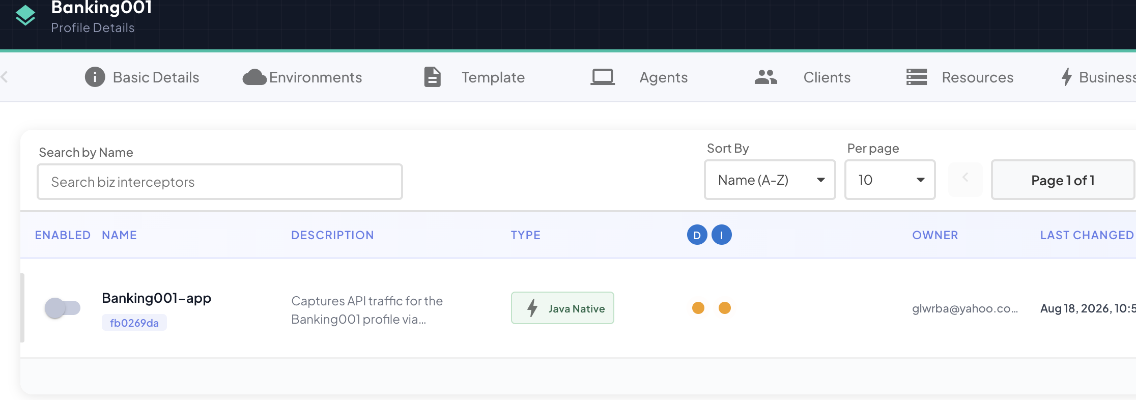Screen dimensions: 1136x400
Task: Open the Banking001-app interceptor name
Action: click(156, 298)
